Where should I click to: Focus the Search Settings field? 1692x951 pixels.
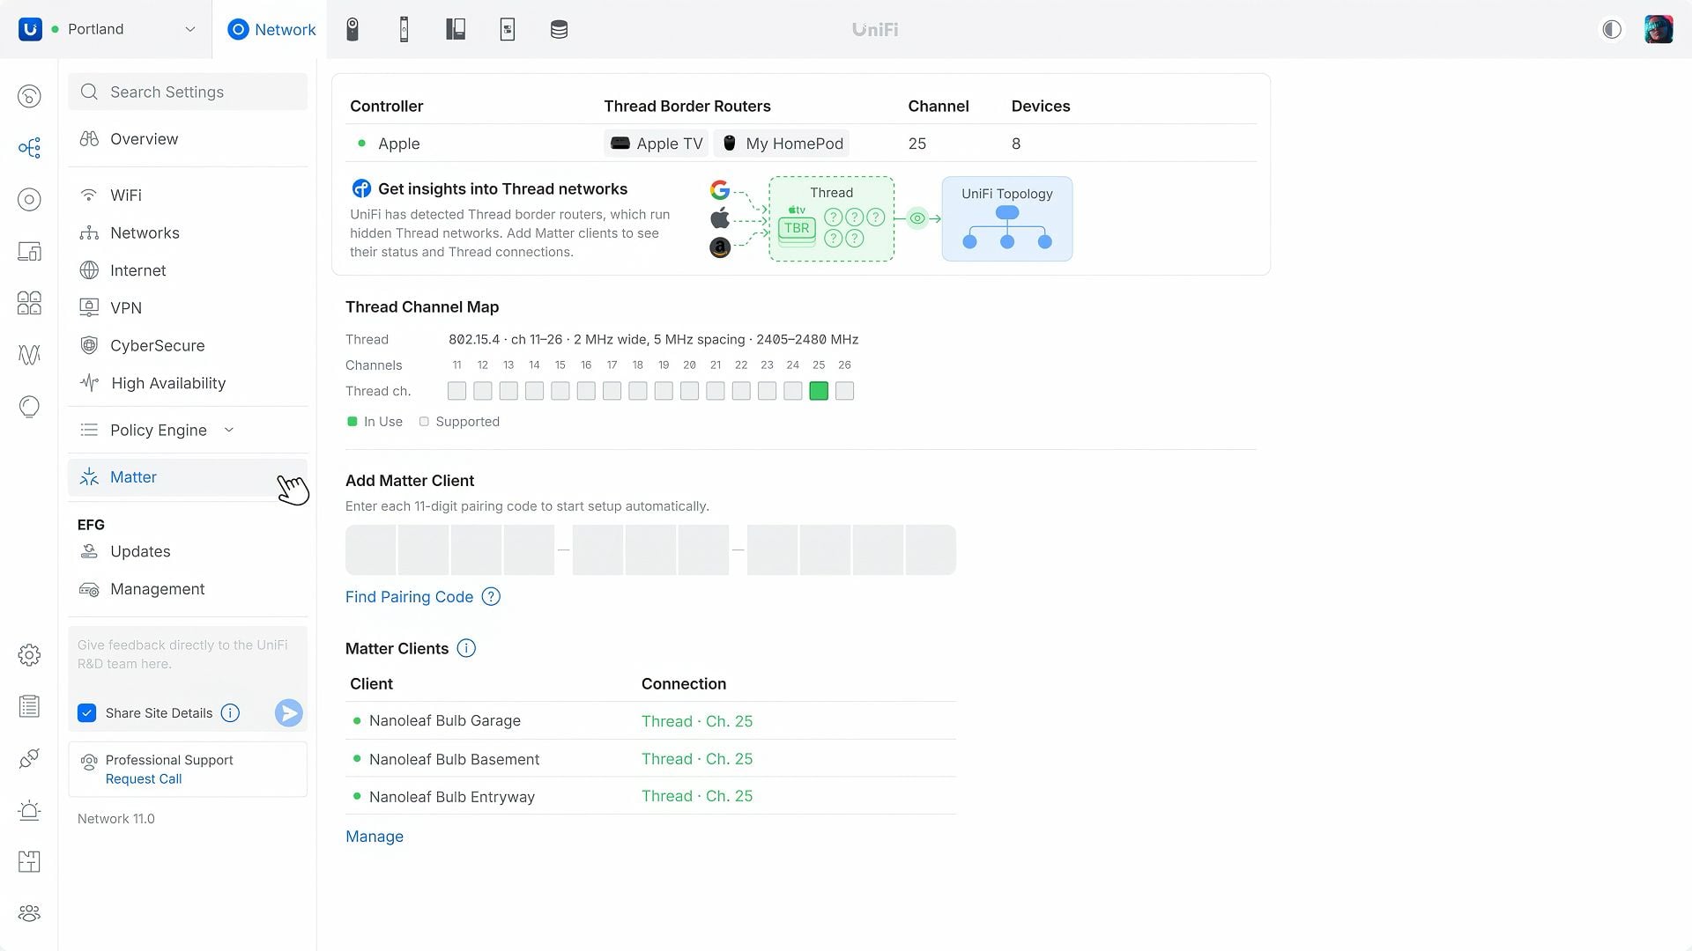188,92
